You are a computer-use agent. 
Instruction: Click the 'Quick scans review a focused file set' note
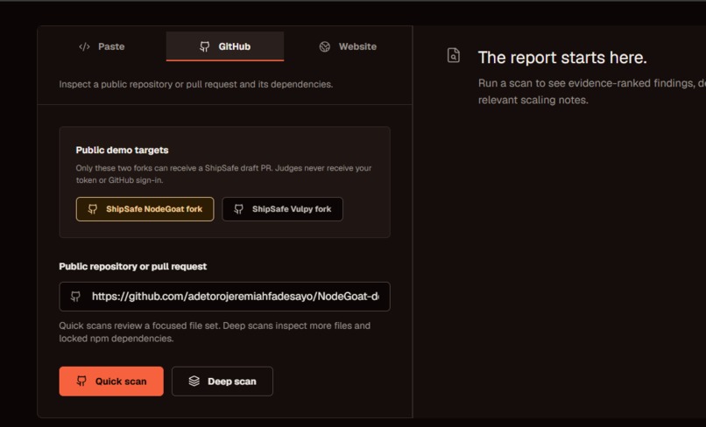[215, 332]
